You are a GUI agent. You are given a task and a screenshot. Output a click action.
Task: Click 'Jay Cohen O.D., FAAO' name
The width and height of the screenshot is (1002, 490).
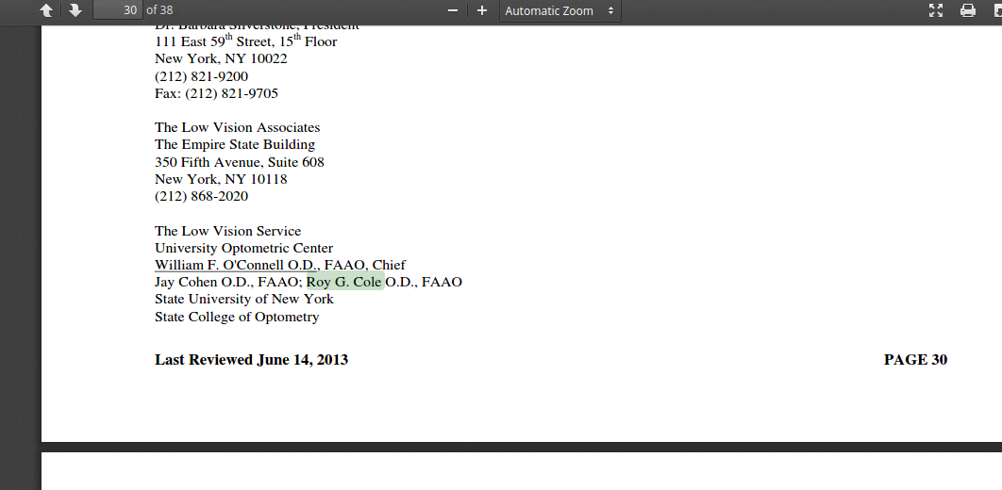point(226,282)
